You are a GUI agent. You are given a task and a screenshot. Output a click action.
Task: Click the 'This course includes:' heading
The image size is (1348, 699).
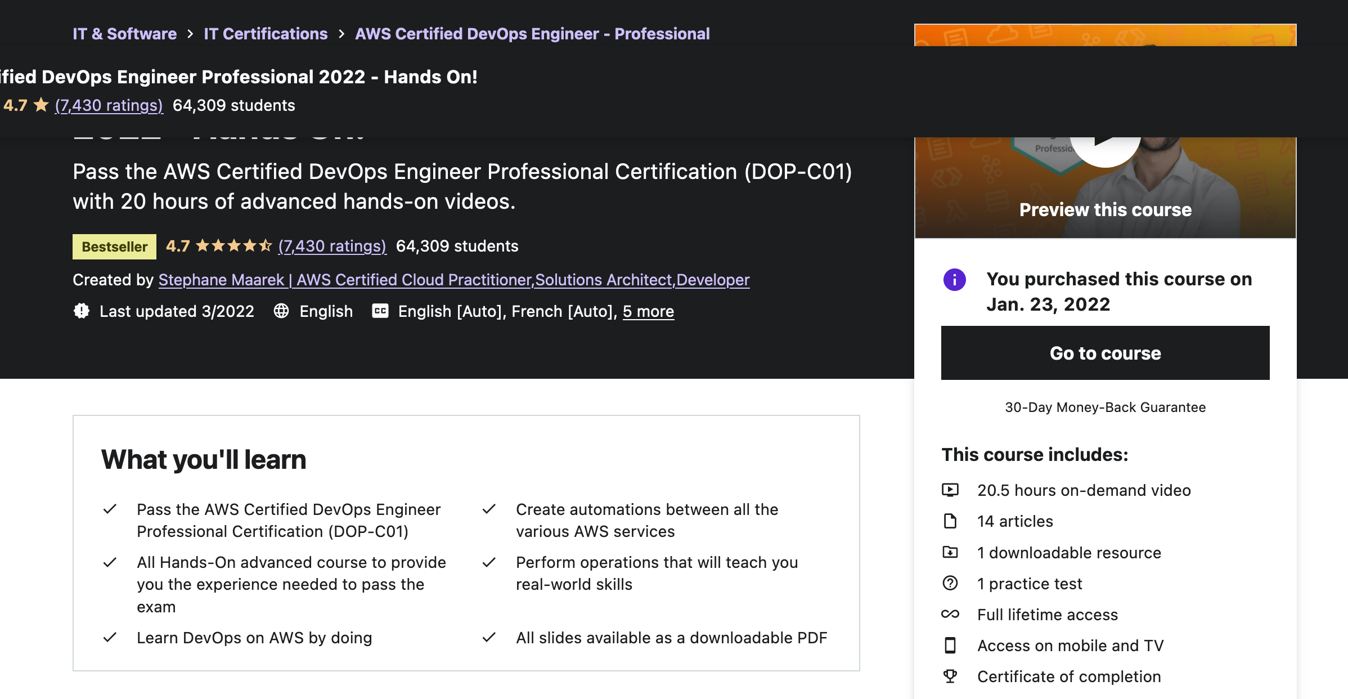tap(1035, 454)
